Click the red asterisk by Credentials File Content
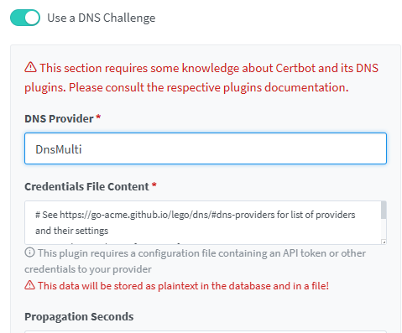This screenshot has width=402, height=333. [x=154, y=185]
